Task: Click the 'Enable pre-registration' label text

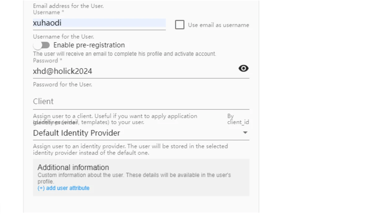Action: pyautogui.click(x=89, y=45)
